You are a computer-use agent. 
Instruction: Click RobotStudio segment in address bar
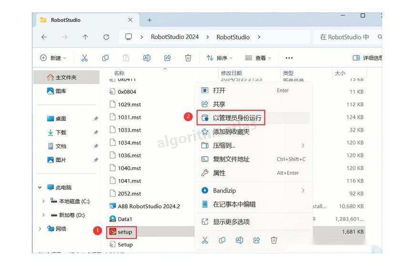point(233,37)
